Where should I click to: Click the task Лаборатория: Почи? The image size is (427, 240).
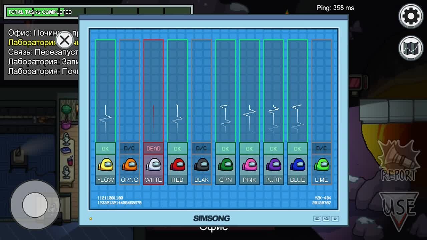43,71
